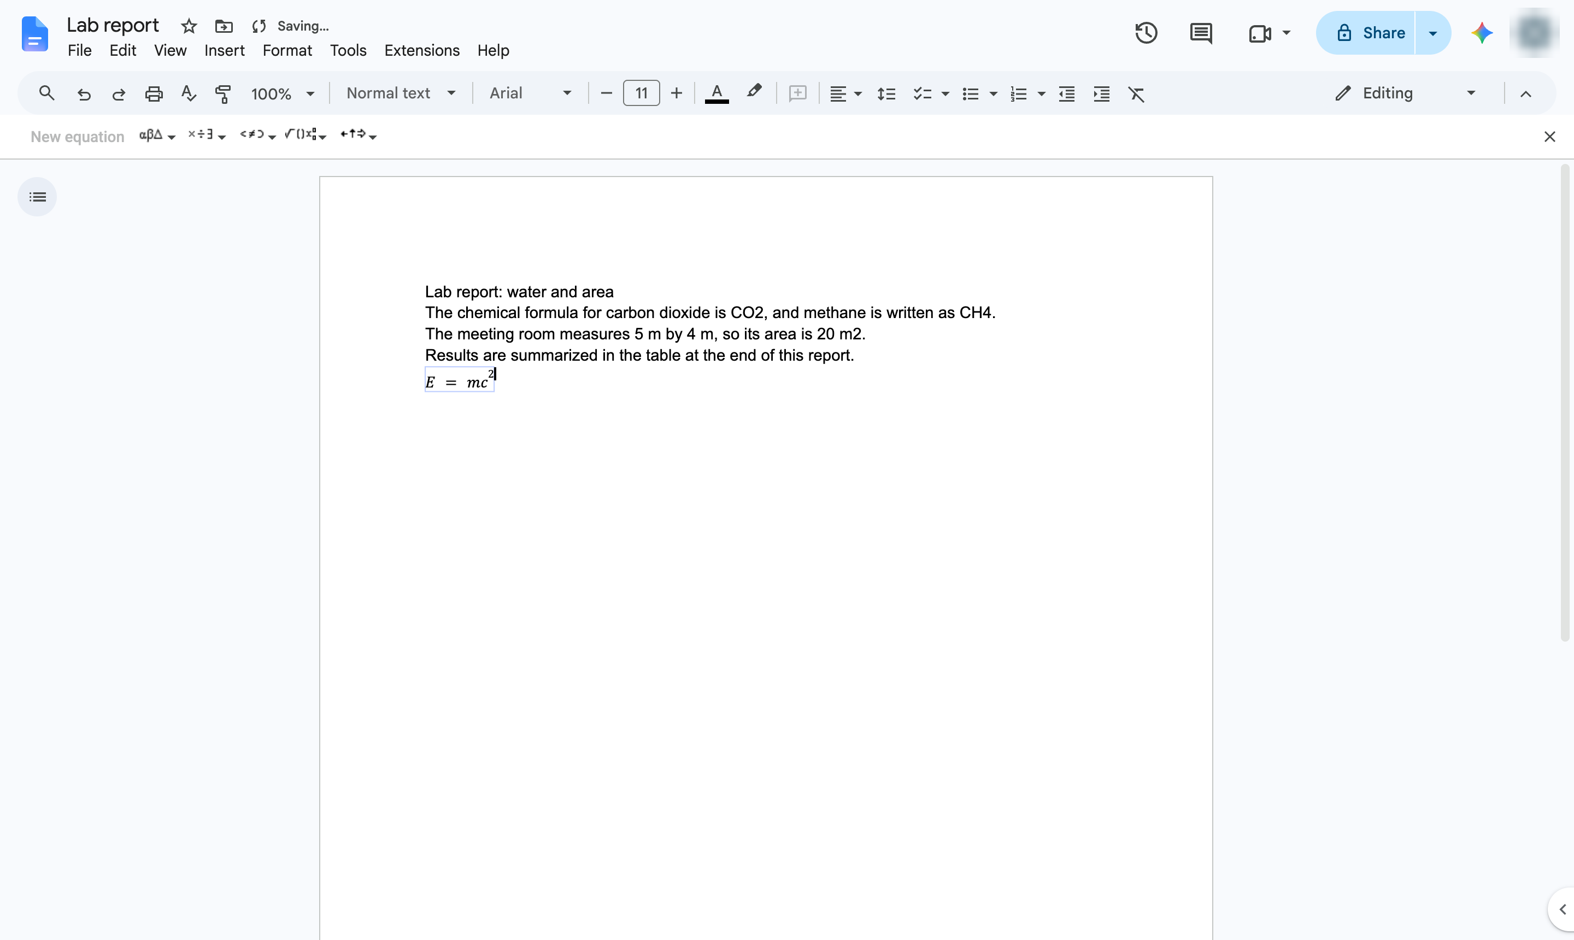Click spelling and grammar check icon
The height and width of the screenshot is (940, 1574).
click(188, 94)
